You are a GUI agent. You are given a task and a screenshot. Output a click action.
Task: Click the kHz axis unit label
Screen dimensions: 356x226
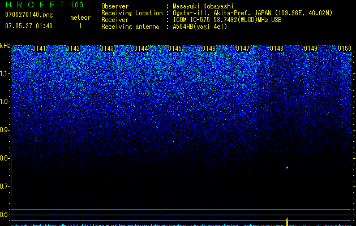click(5, 46)
